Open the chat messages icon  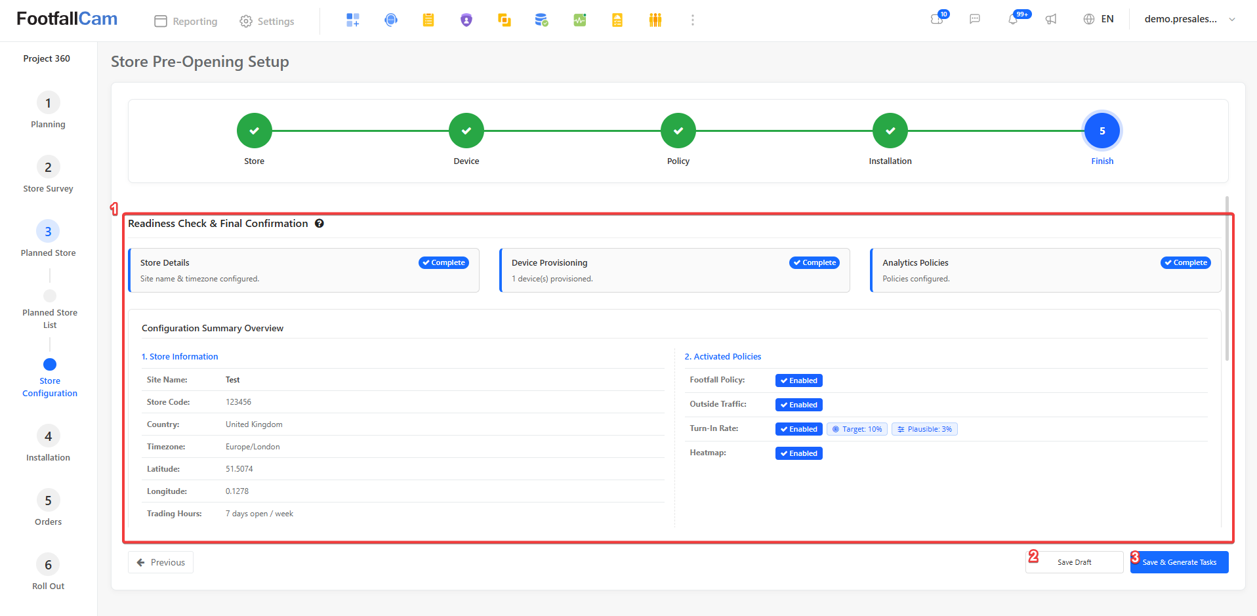[975, 19]
